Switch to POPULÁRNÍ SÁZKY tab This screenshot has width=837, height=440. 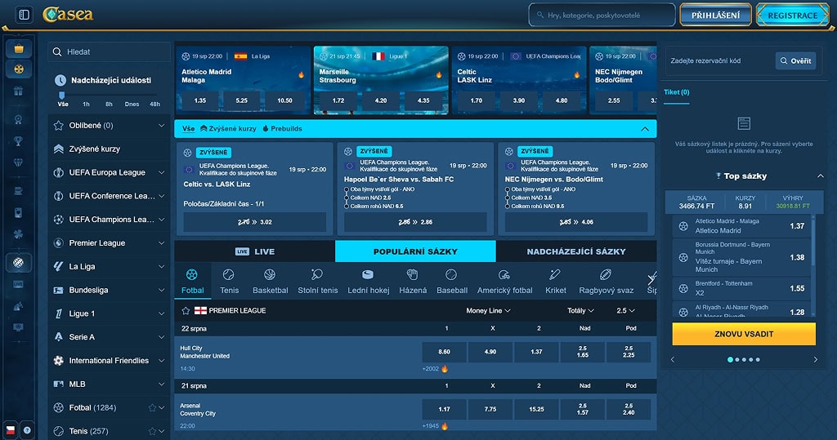point(415,251)
